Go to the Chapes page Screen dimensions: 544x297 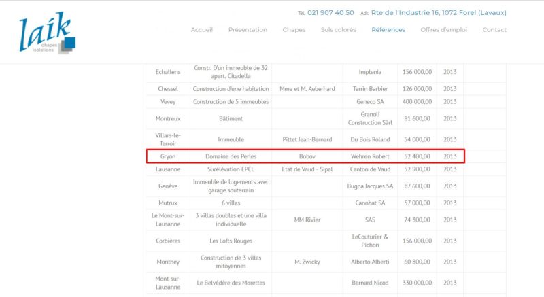294,30
